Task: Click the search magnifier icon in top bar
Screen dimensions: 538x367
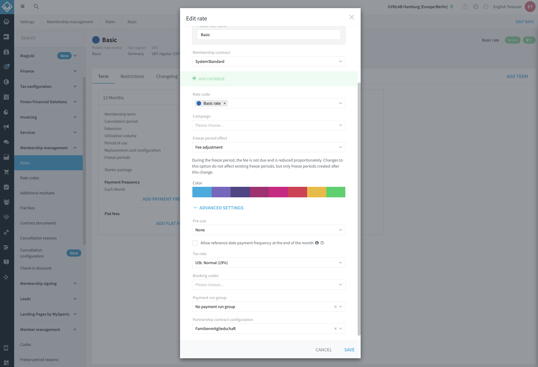Action: (x=36, y=6)
